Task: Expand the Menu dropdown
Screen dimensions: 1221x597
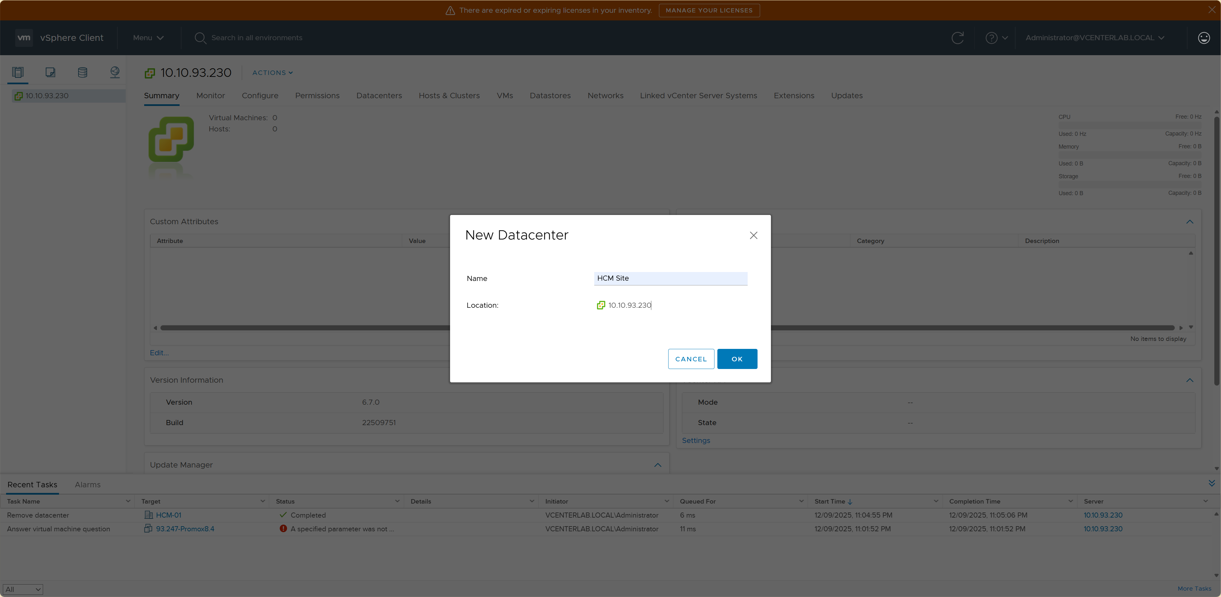Action: pos(148,38)
